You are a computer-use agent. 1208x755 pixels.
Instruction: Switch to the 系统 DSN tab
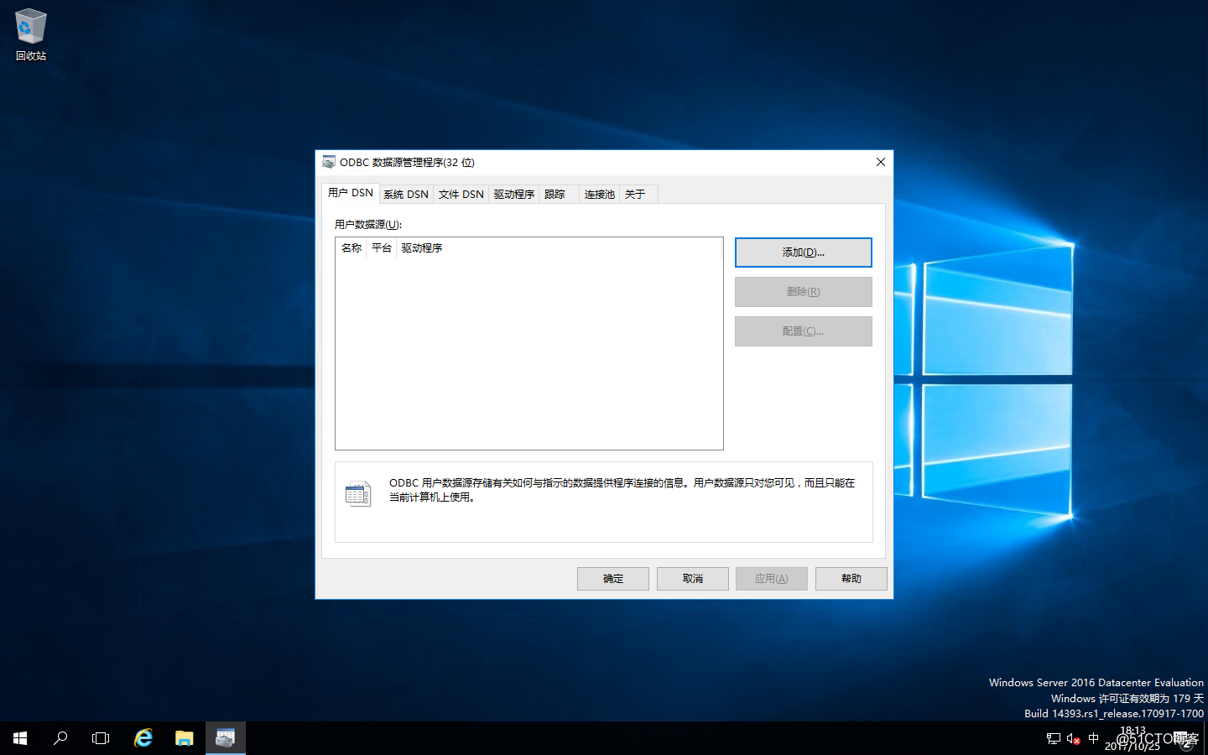(x=406, y=194)
